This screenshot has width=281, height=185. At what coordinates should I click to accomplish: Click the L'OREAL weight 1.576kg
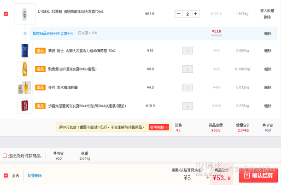tap(242, 14)
